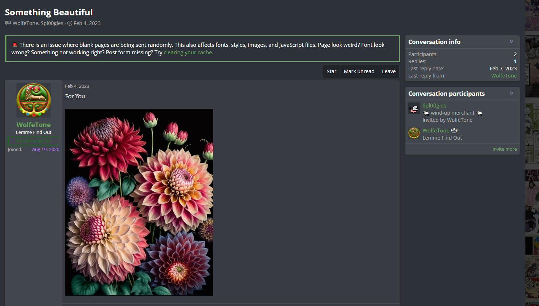Collapse the Conversation info panel
Image resolution: width=539 pixels, height=306 pixels.
(511, 41)
